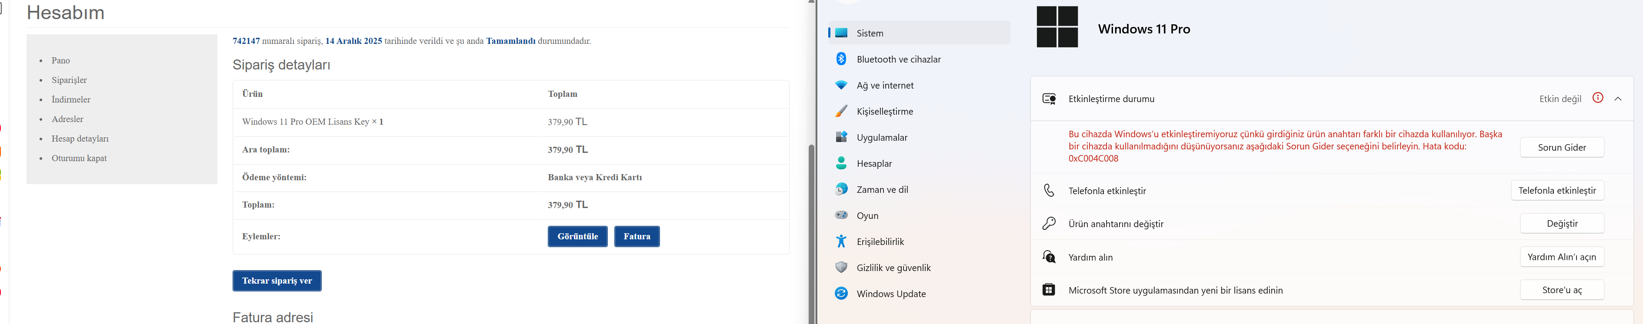Select the Zaman ve dil globe icon
The height and width of the screenshot is (324, 1643).
pos(841,189)
